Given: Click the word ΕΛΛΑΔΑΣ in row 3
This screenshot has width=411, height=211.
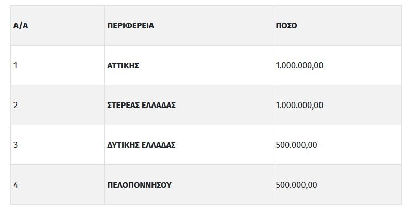Looking at the screenshot, I should [158, 145].
